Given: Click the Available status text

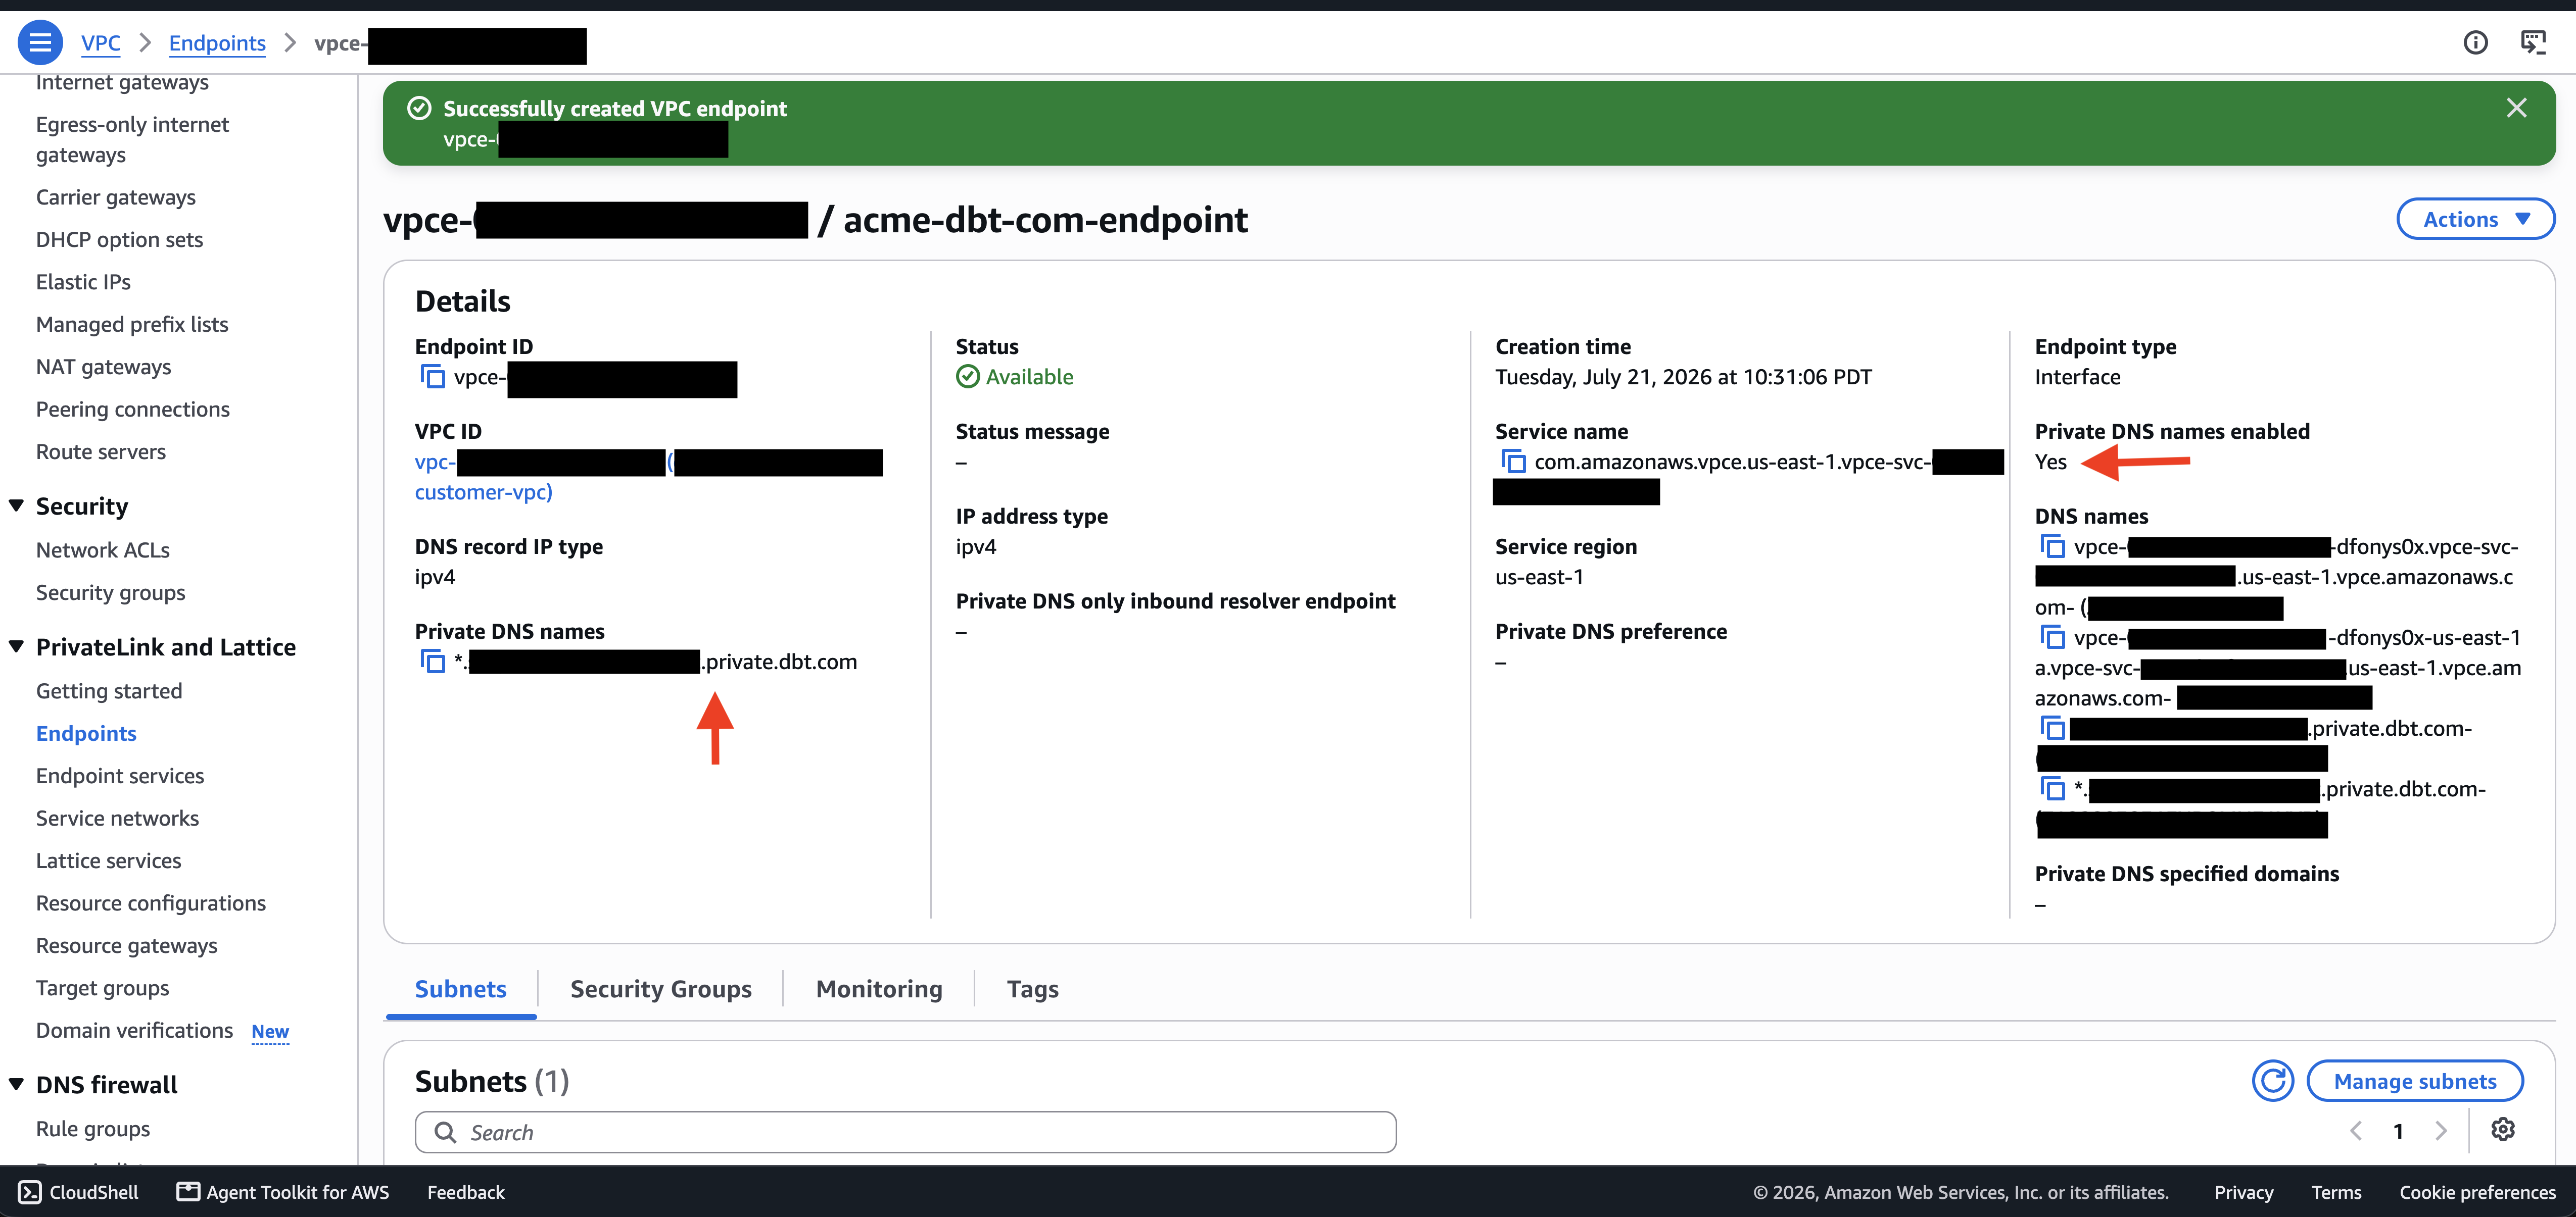Looking at the screenshot, I should pyautogui.click(x=1029, y=377).
